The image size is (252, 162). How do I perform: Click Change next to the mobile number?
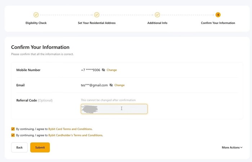click(112, 70)
